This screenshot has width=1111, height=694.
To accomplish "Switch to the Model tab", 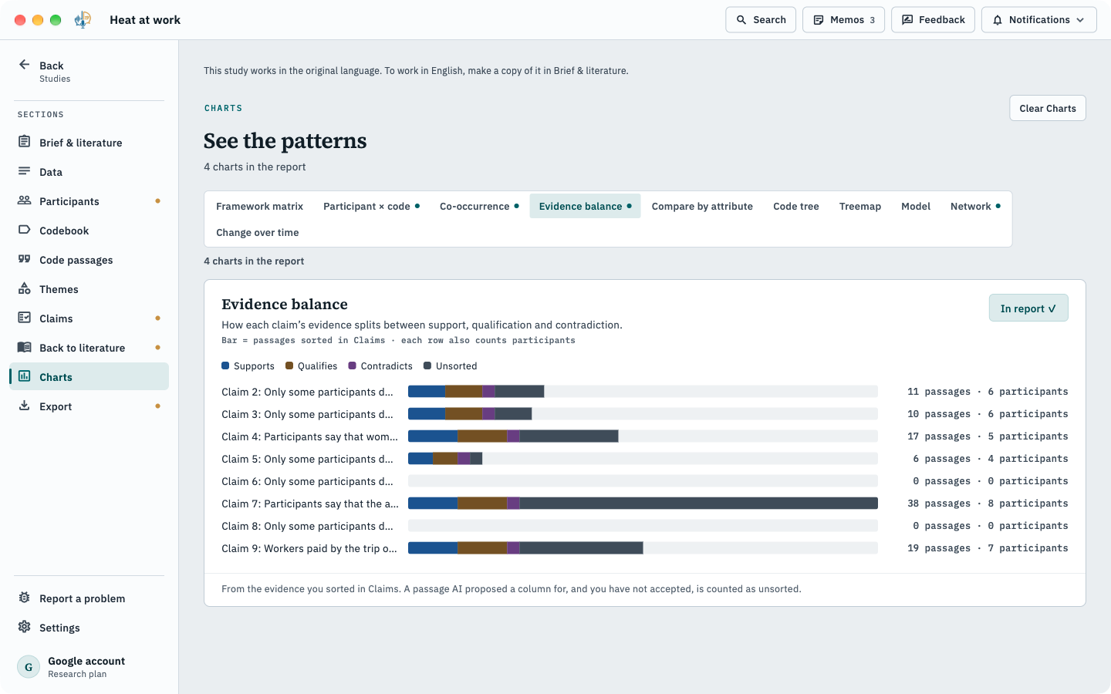I will click(916, 206).
